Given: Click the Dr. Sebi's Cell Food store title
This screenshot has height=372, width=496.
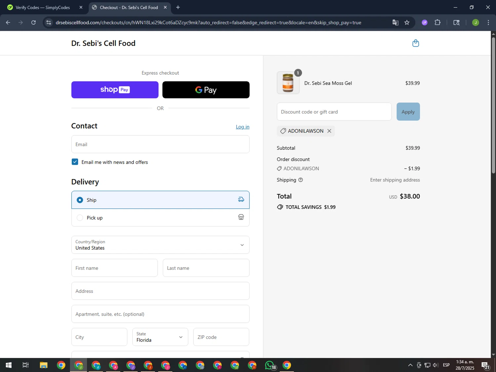Looking at the screenshot, I should (103, 43).
